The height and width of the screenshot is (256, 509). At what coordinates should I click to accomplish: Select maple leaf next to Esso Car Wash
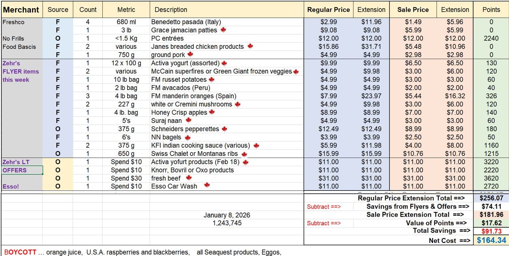click(206, 185)
